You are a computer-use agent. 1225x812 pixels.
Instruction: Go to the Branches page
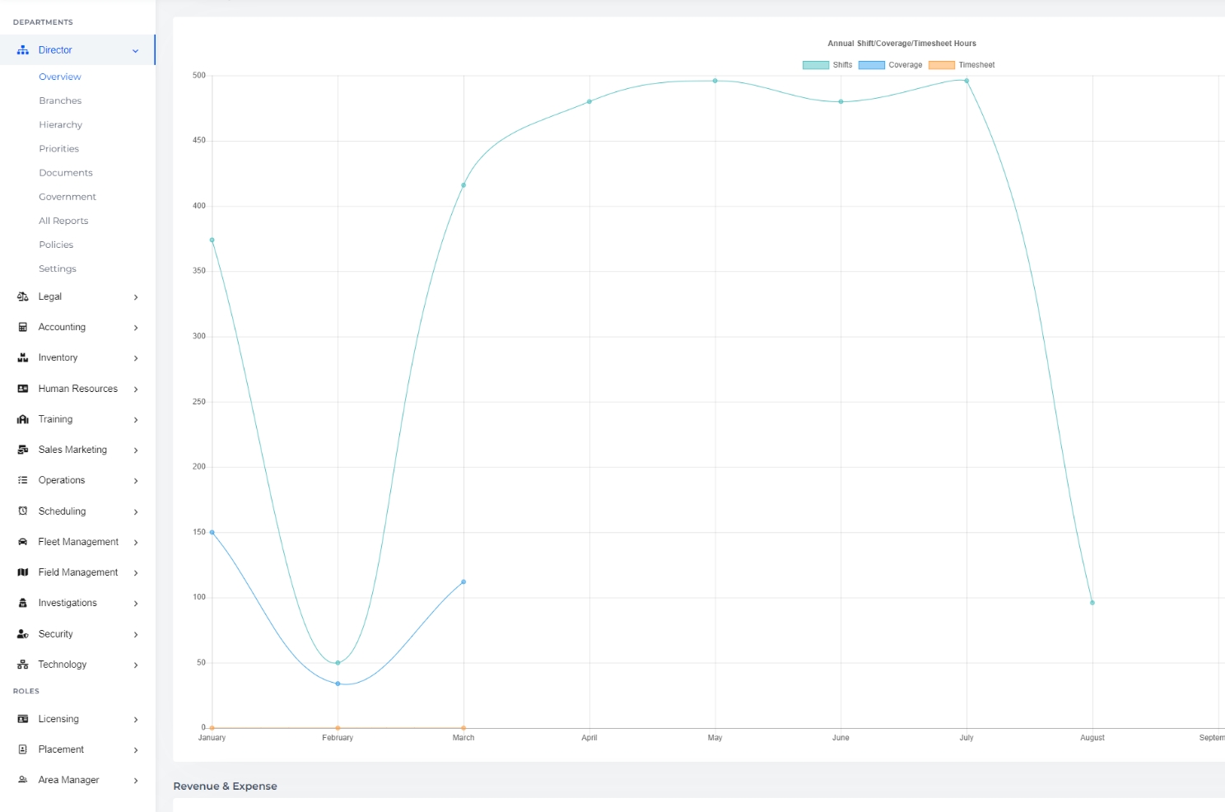pos(60,100)
